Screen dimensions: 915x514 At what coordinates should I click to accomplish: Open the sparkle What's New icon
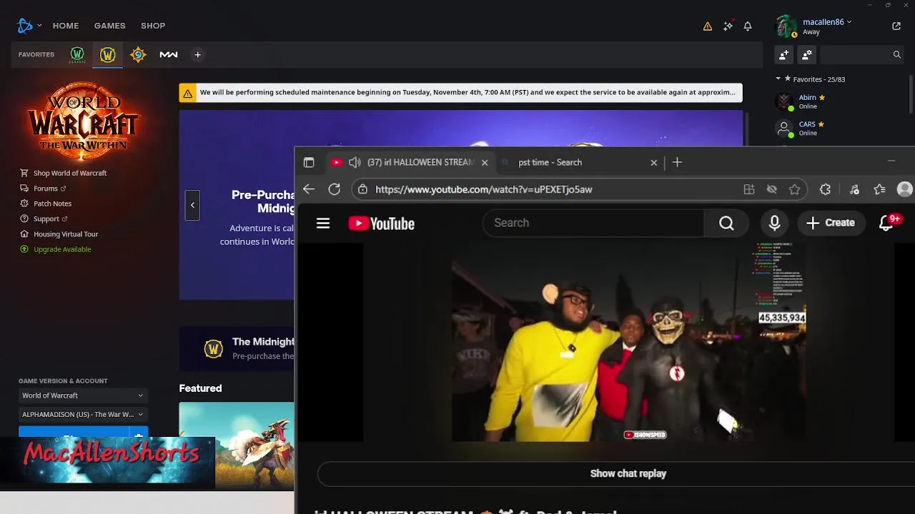coord(728,26)
